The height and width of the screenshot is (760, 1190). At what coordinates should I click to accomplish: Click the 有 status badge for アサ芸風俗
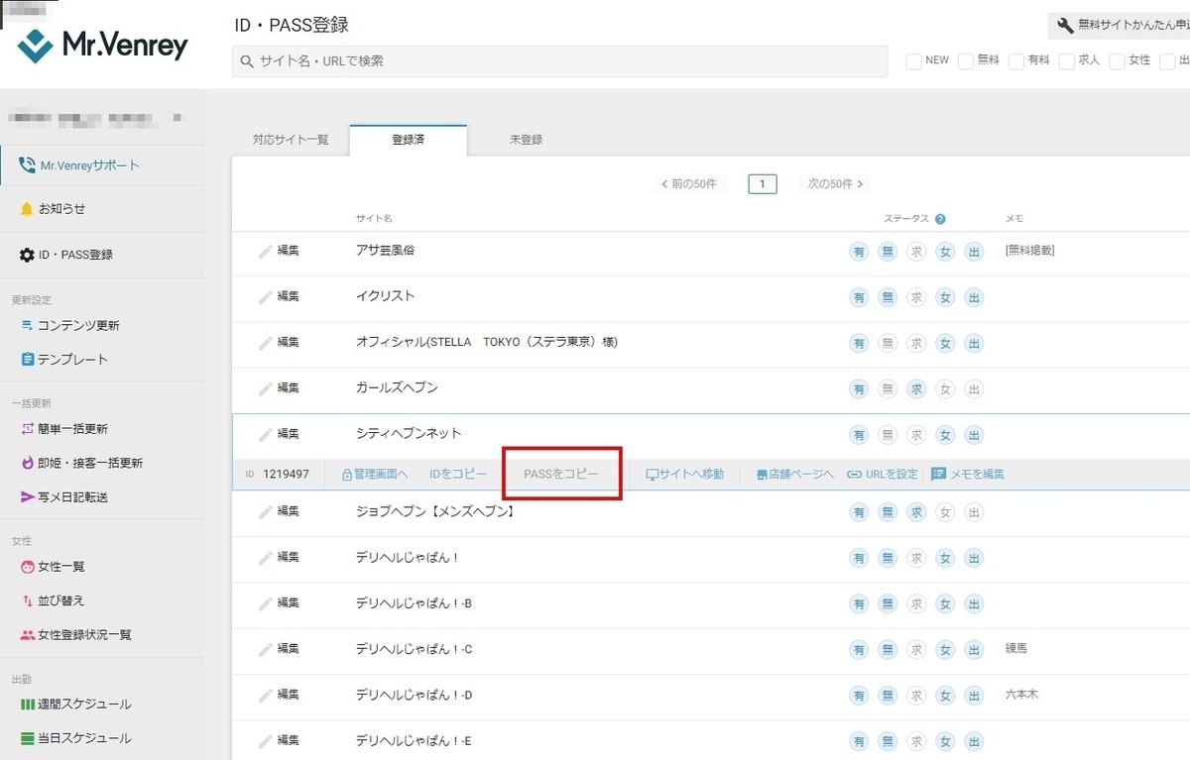(859, 251)
